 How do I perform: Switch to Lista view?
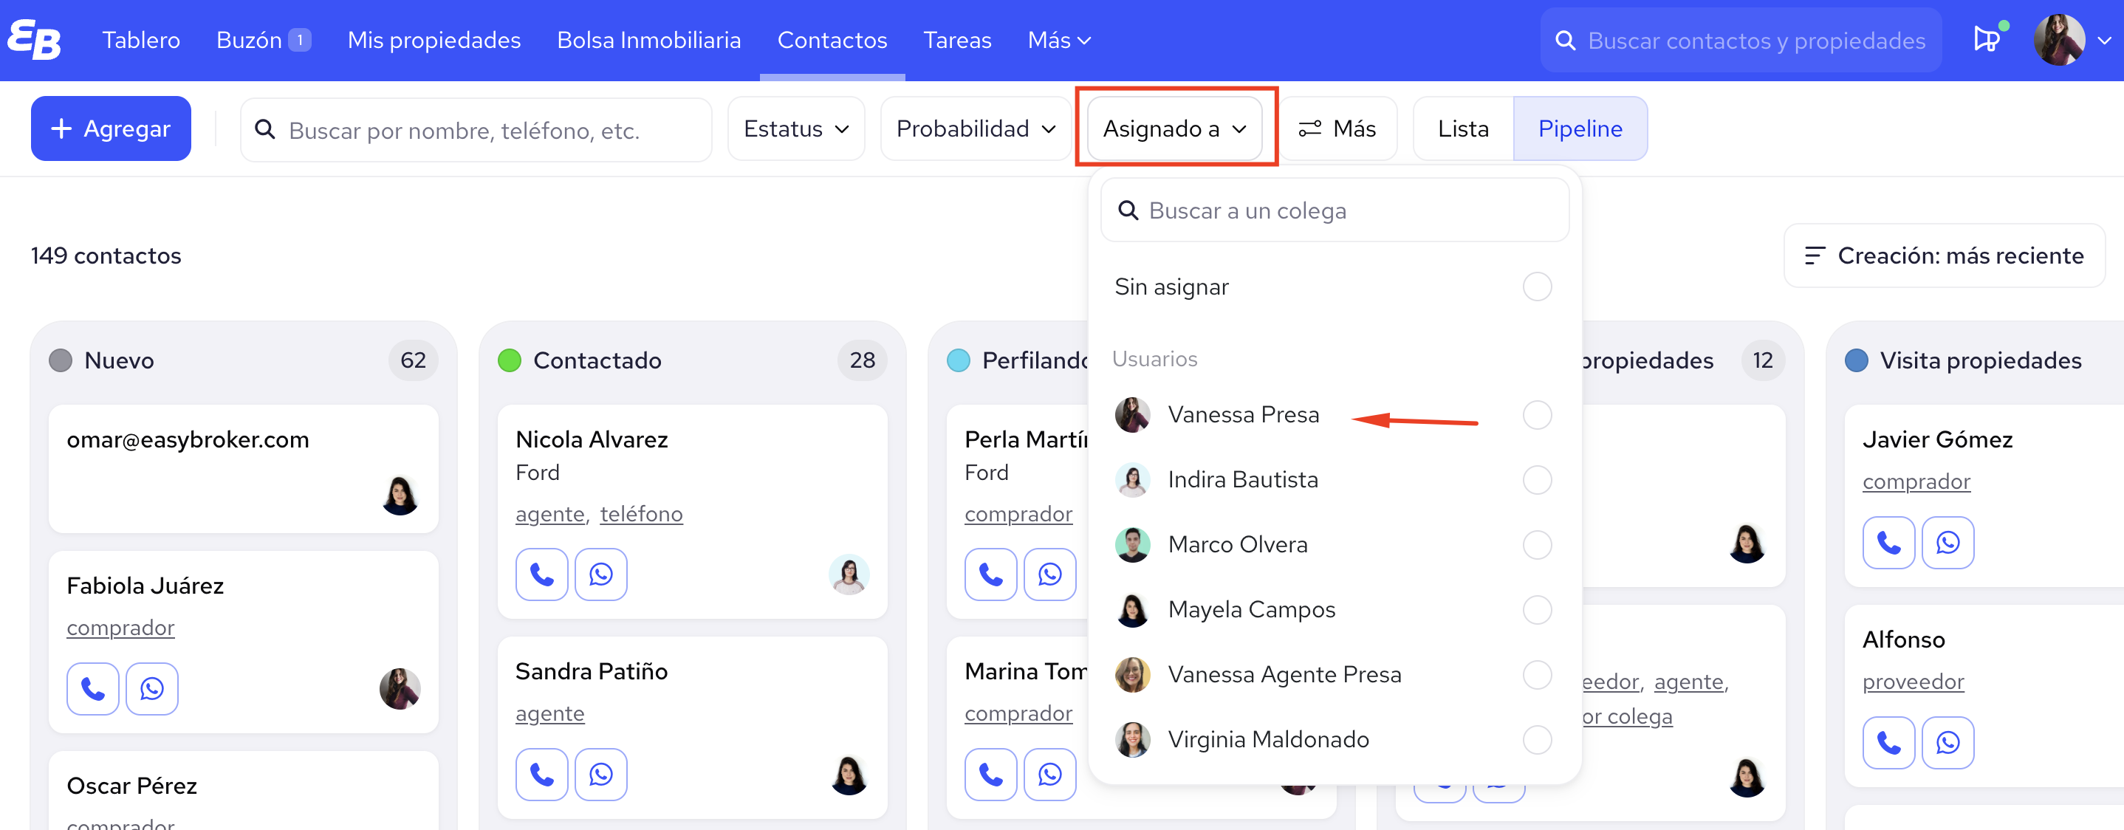click(x=1464, y=128)
